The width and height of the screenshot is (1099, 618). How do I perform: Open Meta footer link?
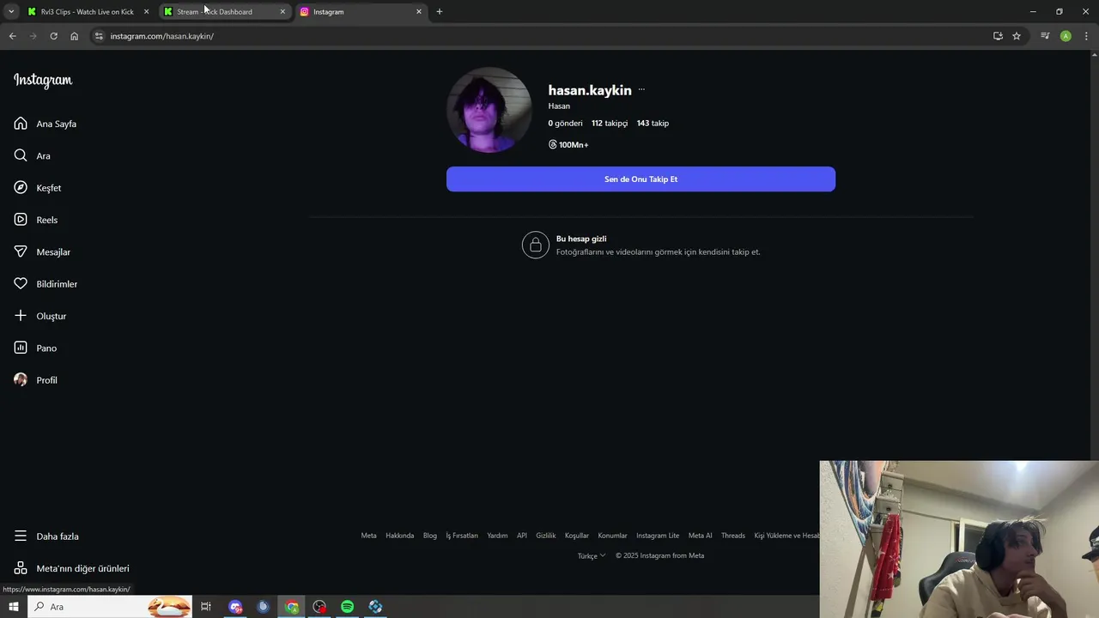[x=368, y=536]
